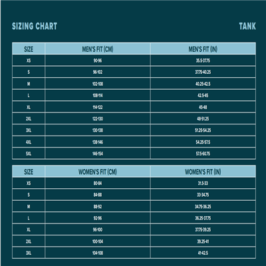Click the men's M size 102-108 value
This screenshot has width=266, height=266.
point(98,84)
